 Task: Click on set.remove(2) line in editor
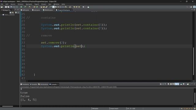click(x=54, y=43)
